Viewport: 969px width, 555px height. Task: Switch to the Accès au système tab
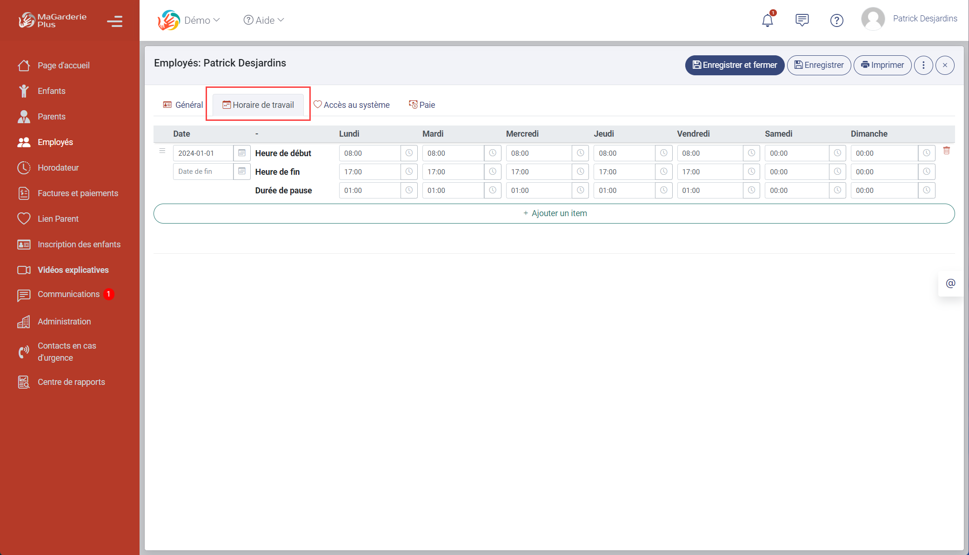click(x=352, y=105)
